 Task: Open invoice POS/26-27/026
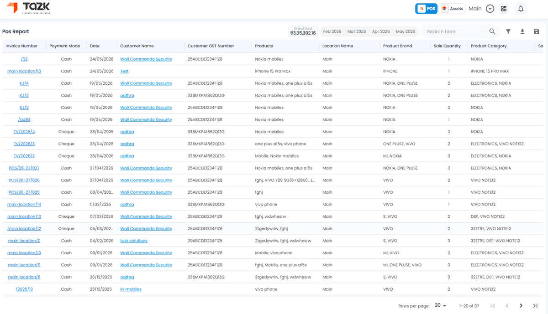(x=24, y=180)
